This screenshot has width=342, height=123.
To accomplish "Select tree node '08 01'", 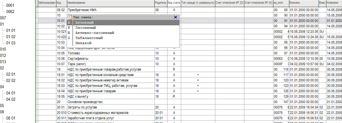I will [x=11, y=118].
